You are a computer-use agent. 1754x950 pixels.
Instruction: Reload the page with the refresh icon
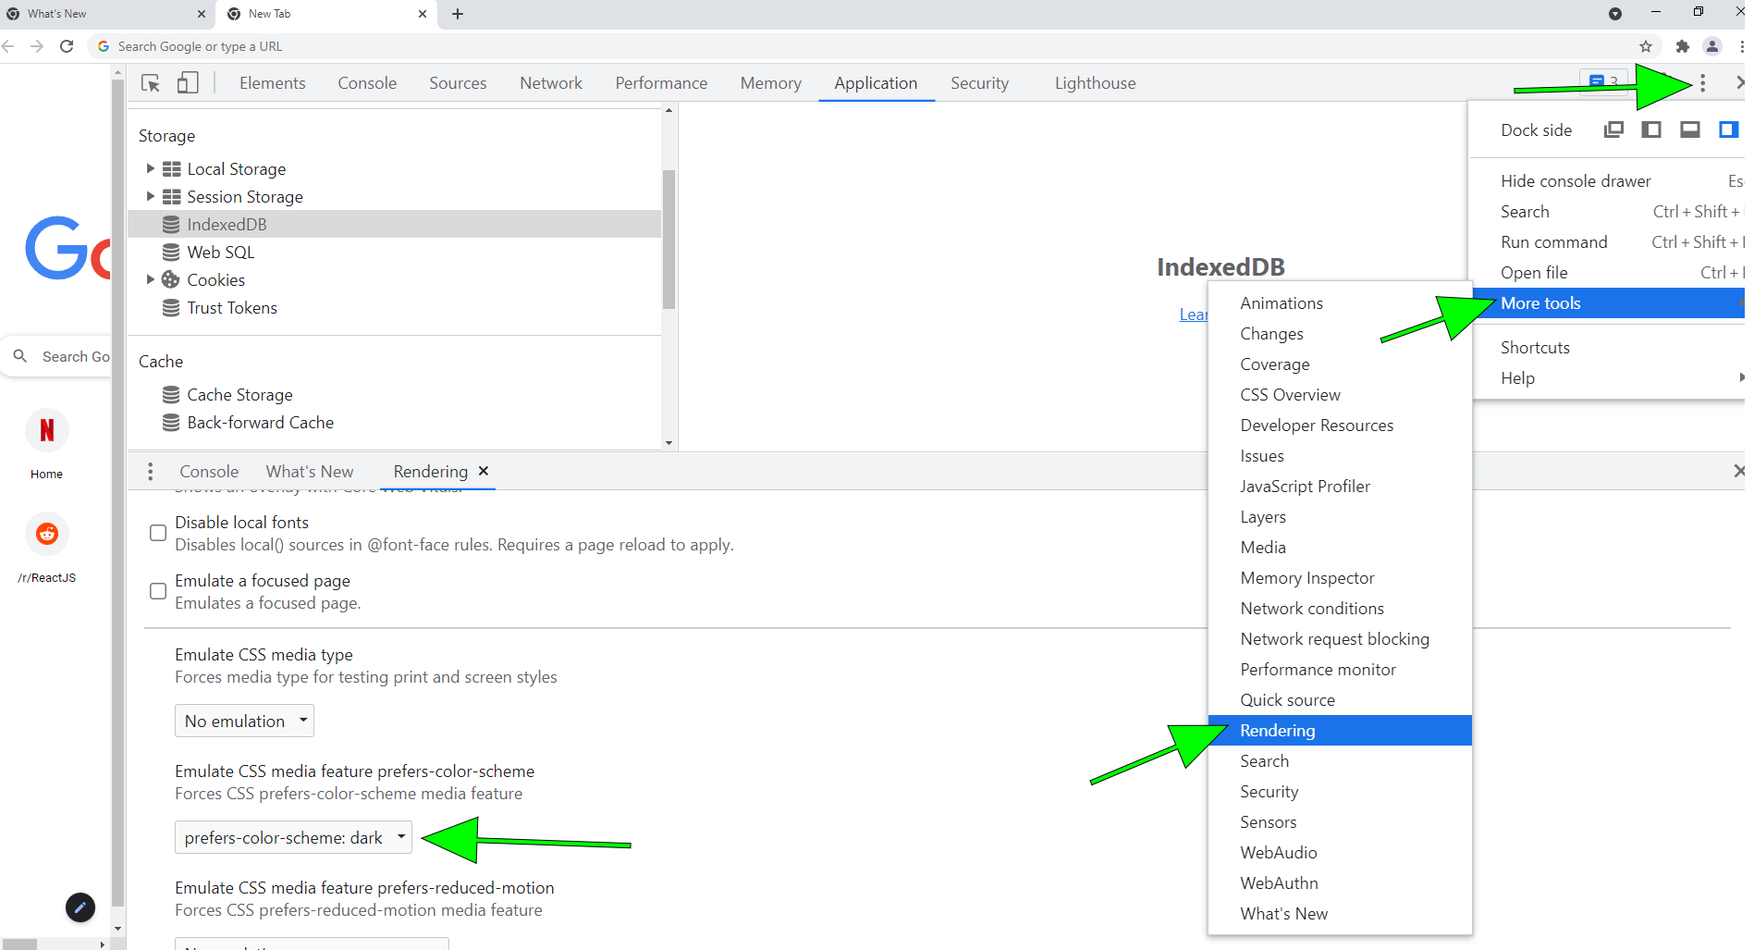coord(66,45)
